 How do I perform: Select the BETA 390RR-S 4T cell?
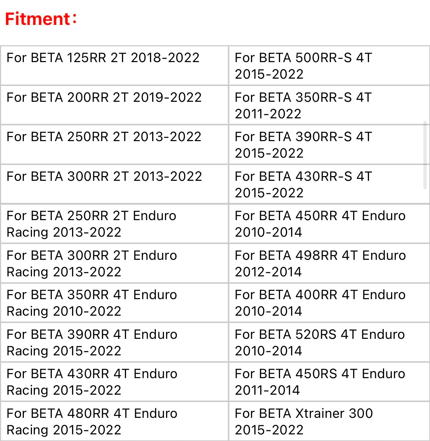(x=329, y=145)
